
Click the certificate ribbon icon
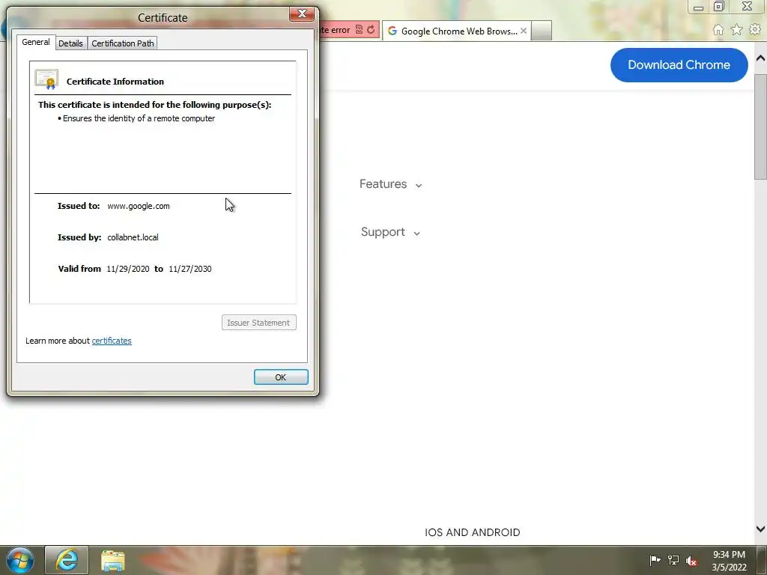point(46,79)
